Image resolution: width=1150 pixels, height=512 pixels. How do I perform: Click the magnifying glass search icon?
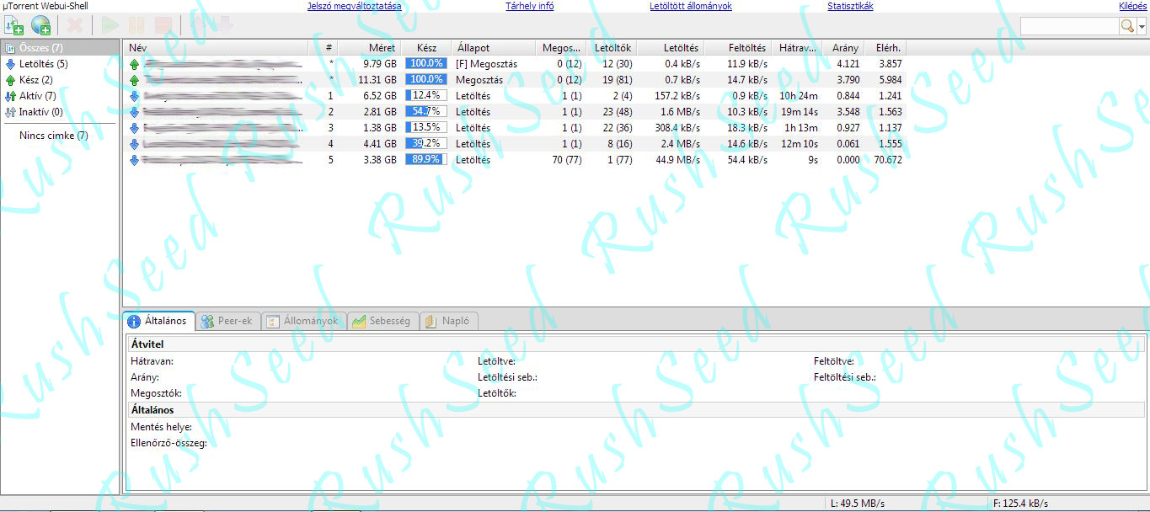pyautogui.click(x=1127, y=27)
